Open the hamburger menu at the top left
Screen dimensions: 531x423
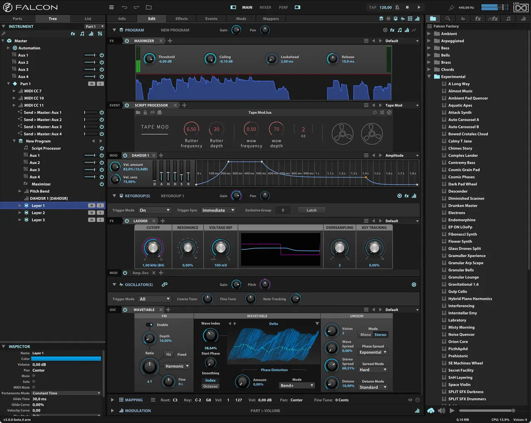[x=111, y=7]
